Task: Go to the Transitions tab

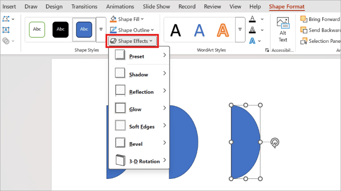Action: [84, 6]
